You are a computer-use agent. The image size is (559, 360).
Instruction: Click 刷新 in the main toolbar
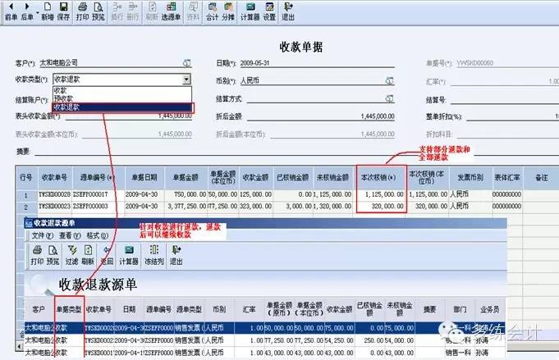click(152, 11)
